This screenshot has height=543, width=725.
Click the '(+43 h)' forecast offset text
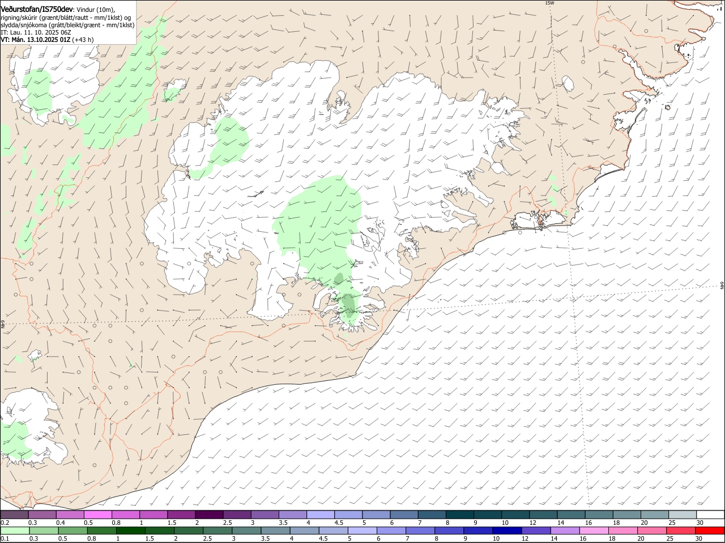tap(83, 40)
